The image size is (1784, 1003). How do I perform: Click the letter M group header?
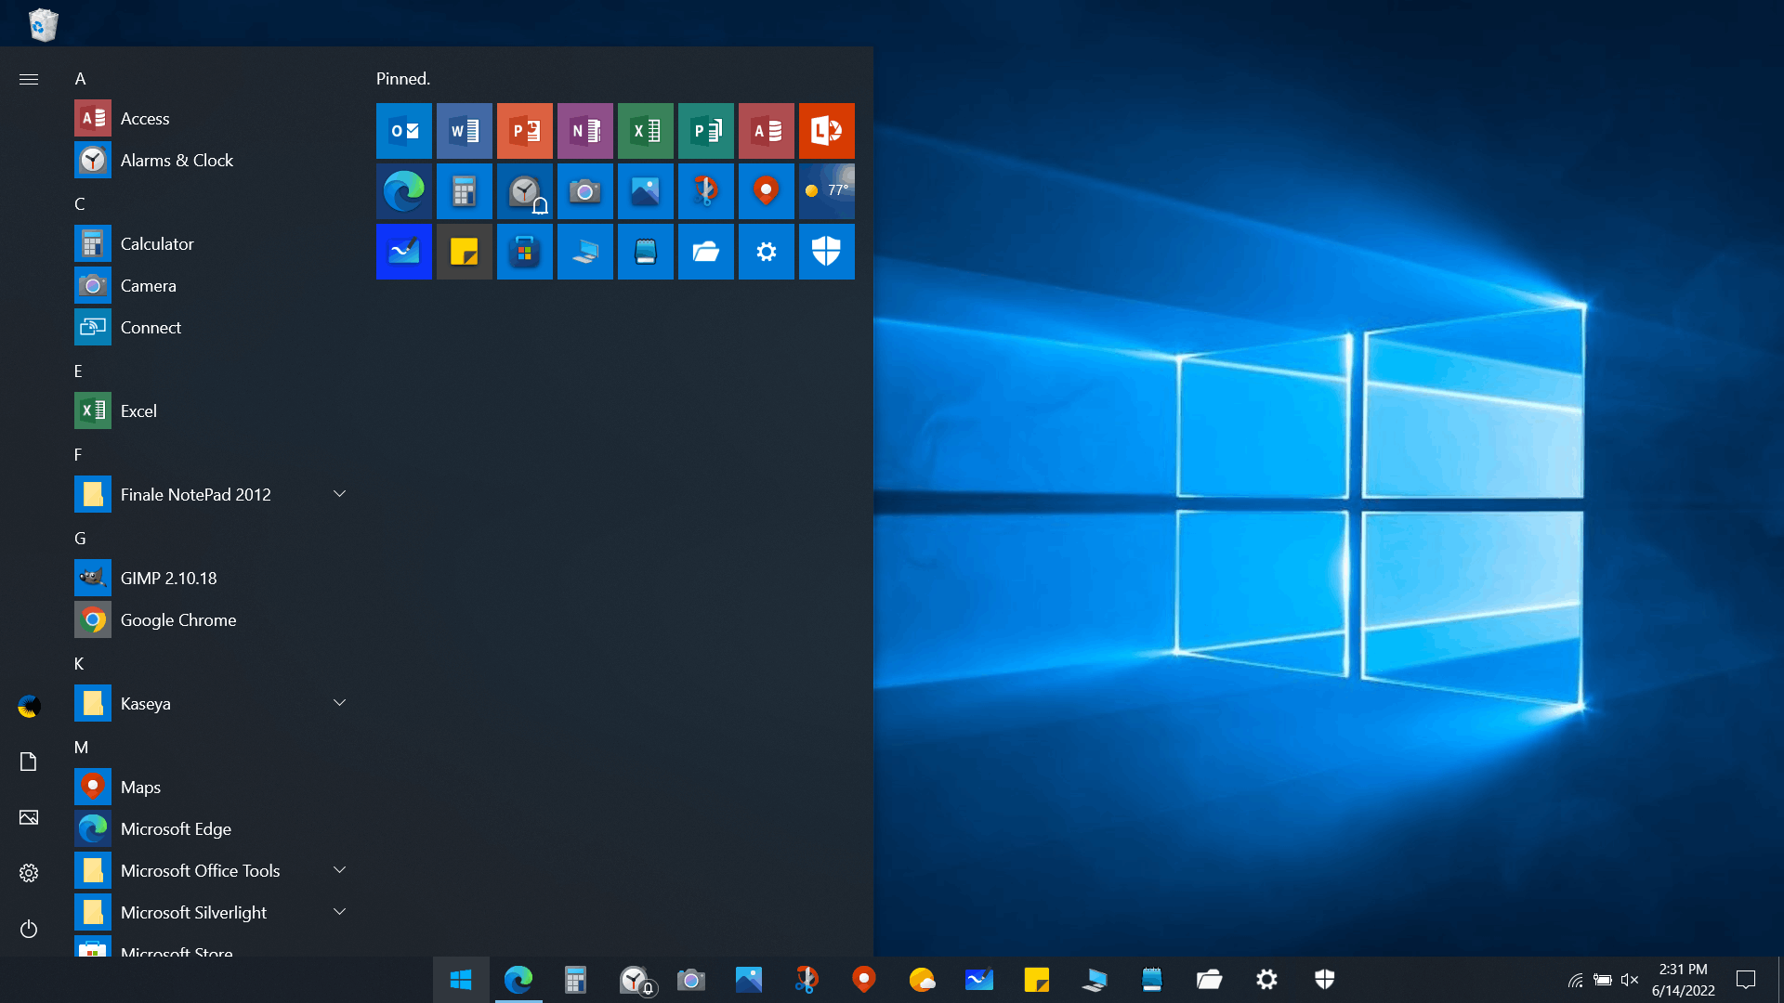[81, 748]
